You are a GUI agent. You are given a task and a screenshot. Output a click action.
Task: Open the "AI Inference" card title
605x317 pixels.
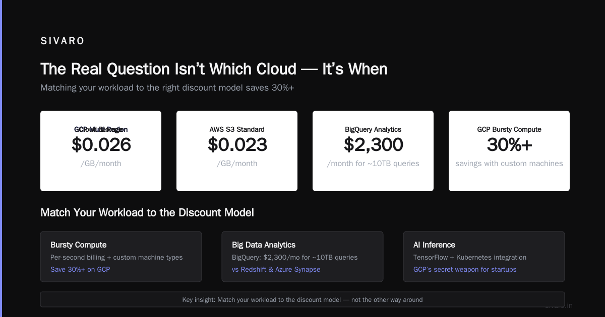[x=434, y=245]
